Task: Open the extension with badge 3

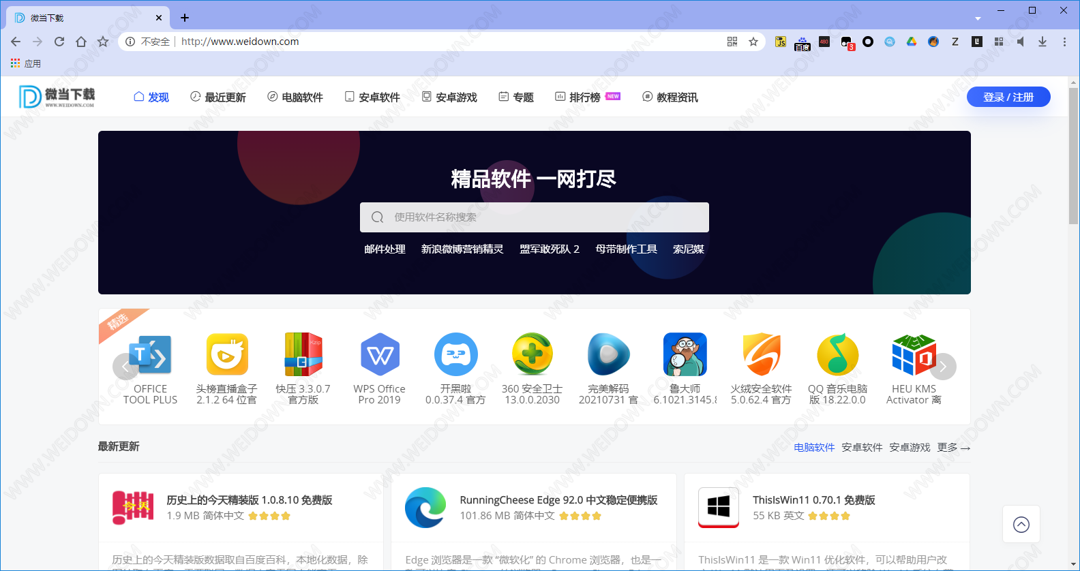Action: point(847,43)
